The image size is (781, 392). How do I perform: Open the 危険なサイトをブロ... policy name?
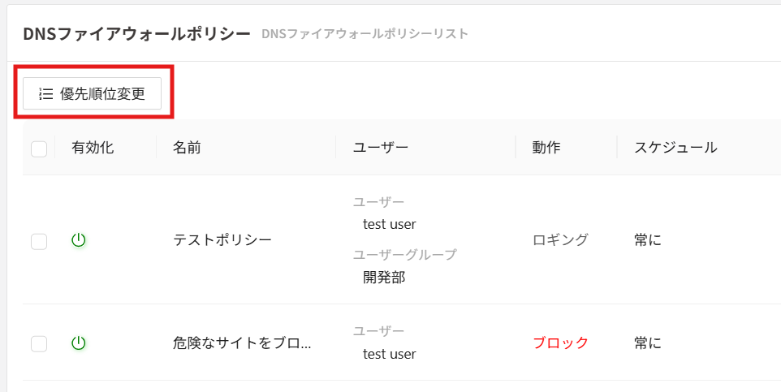tap(242, 342)
